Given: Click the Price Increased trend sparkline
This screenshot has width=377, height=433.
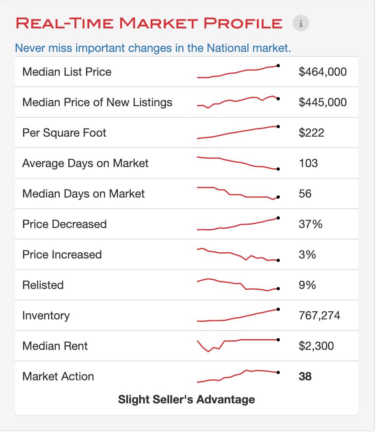Looking at the screenshot, I should [238, 254].
